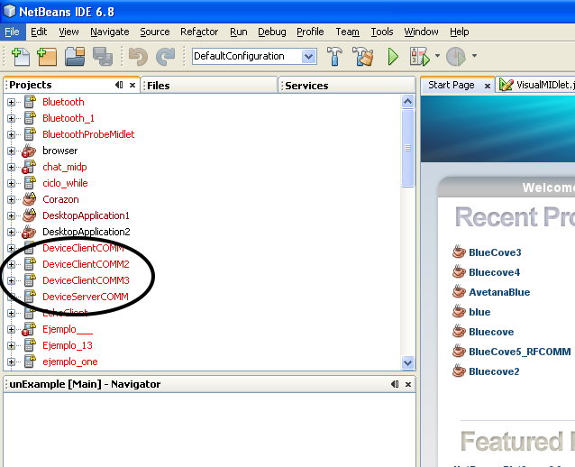Click the Bluetooth project icon
This screenshot has height=467, width=575.
click(30, 102)
